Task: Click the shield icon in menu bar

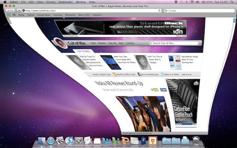Action: (x=176, y=2)
